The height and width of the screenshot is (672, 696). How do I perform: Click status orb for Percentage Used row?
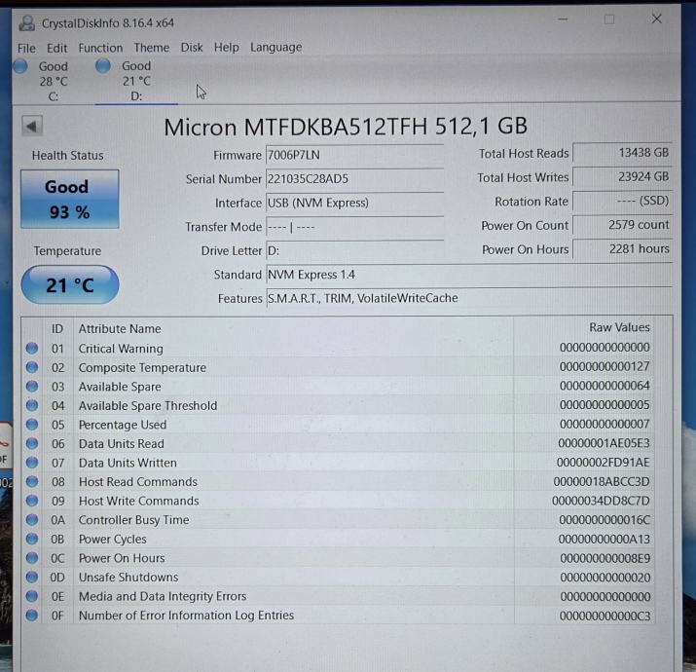pos(31,425)
